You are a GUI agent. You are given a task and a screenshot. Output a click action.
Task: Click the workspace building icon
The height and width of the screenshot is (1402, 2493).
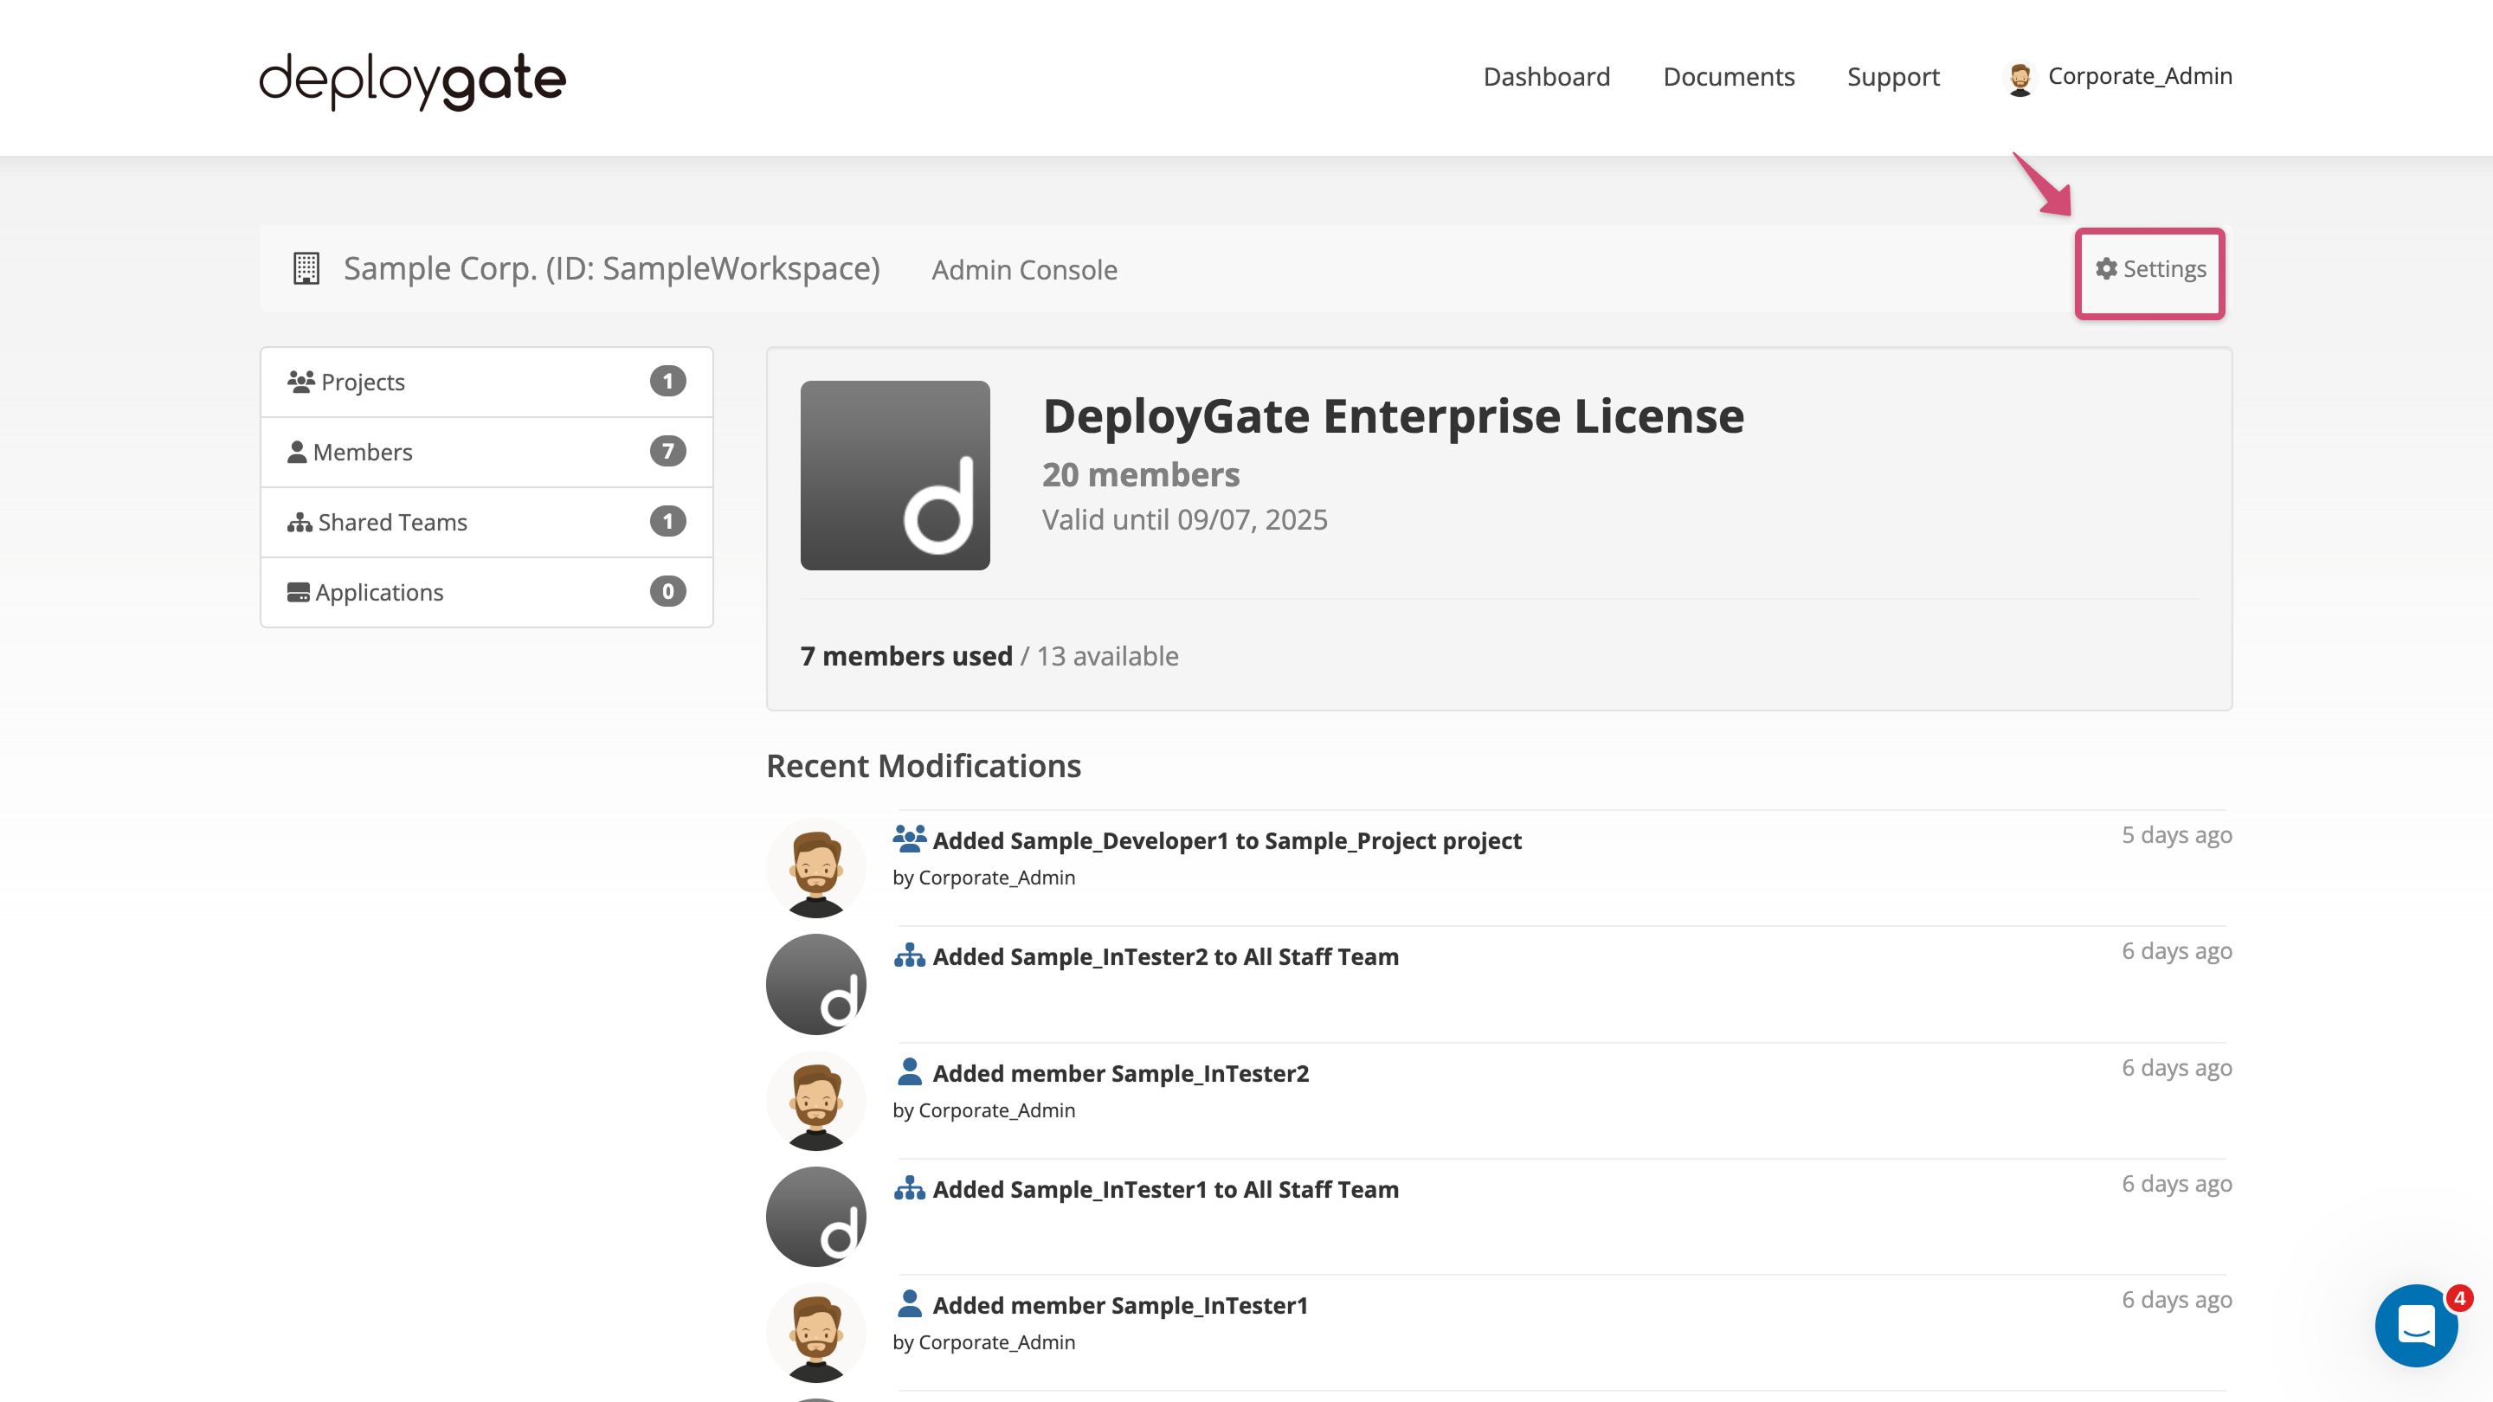point(306,268)
